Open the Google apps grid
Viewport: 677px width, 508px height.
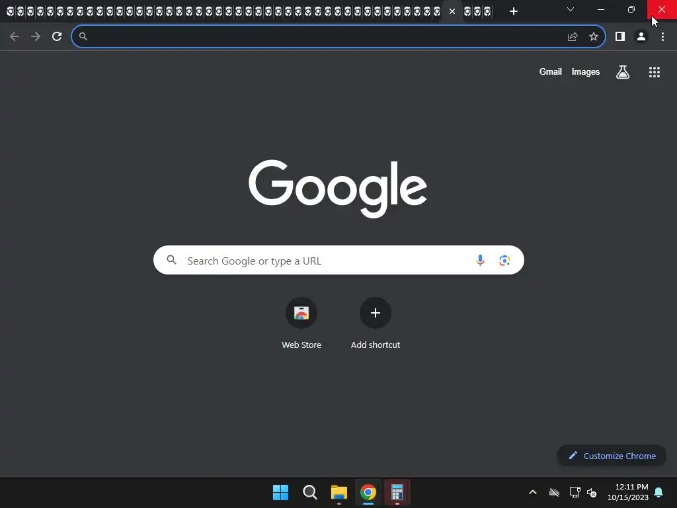click(655, 72)
